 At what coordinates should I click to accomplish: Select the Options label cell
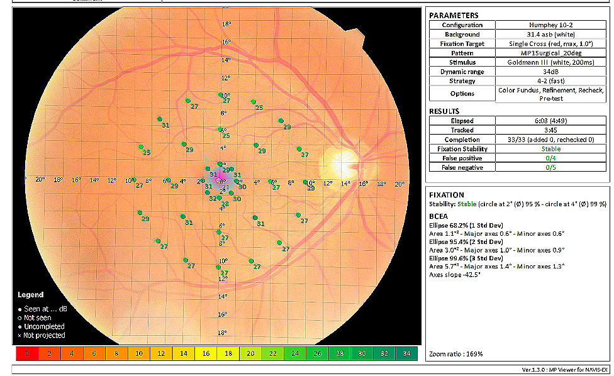(x=462, y=94)
